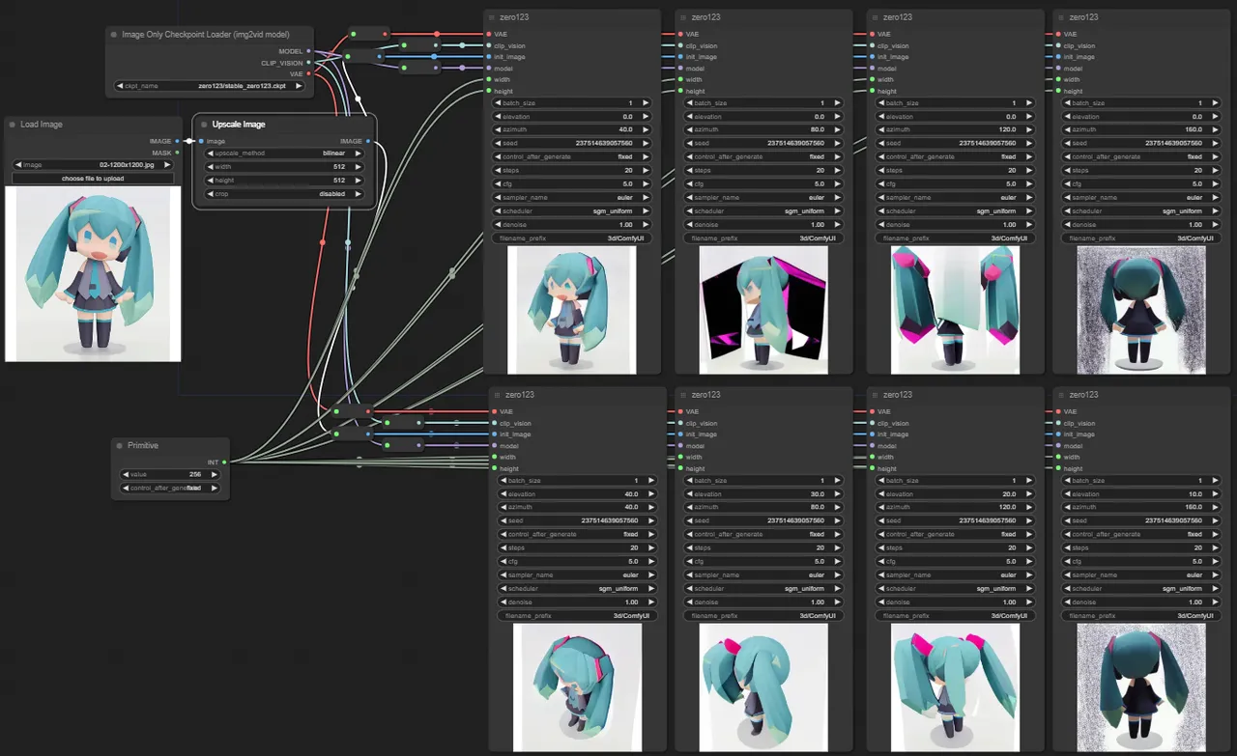Screen dimensions: 1237x756
Task: Click model input socket on elevation 30.0 azimuth 80.0 node
Action: tap(682, 446)
